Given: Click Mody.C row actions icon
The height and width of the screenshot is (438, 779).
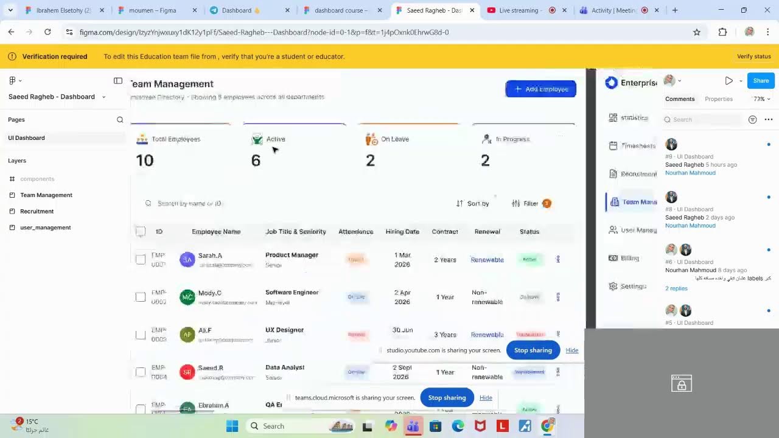Looking at the screenshot, I should click(x=558, y=297).
